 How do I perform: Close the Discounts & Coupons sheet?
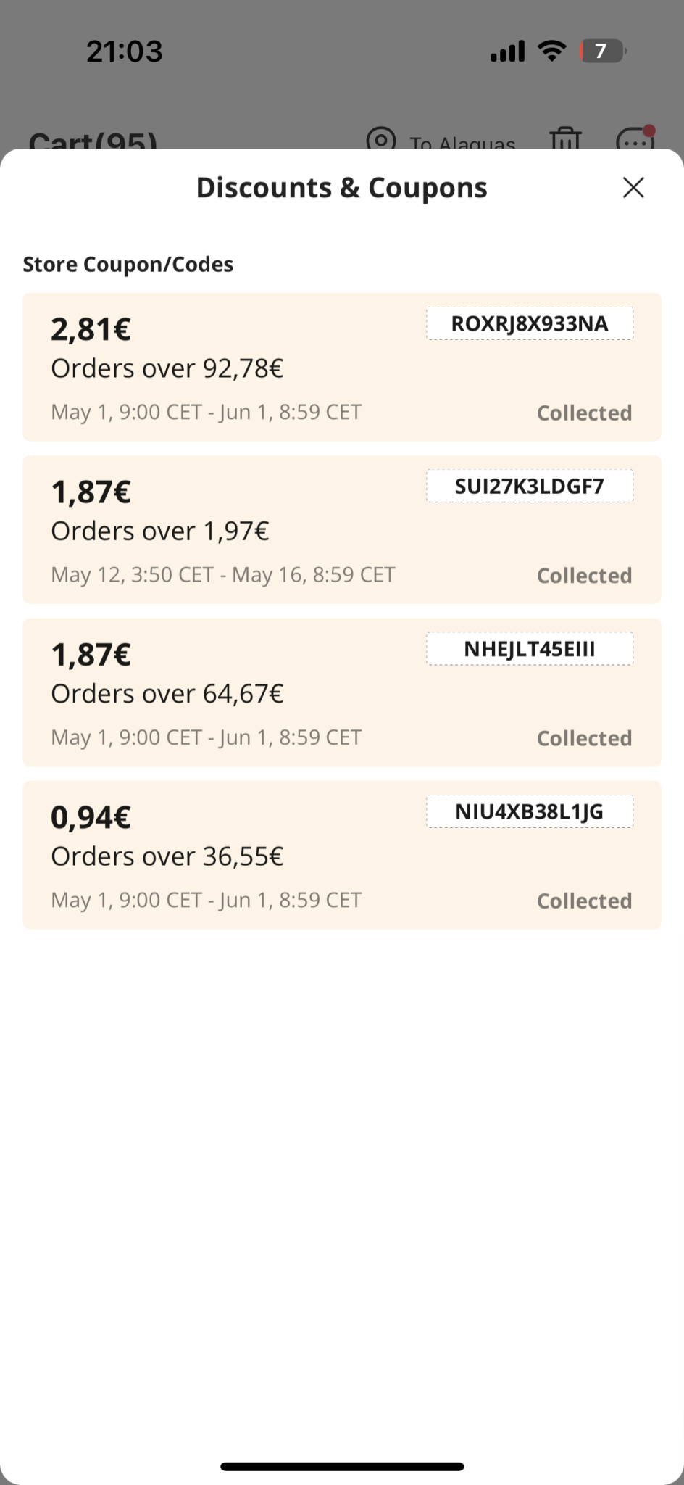pyautogui.click(x=633, y=188)
